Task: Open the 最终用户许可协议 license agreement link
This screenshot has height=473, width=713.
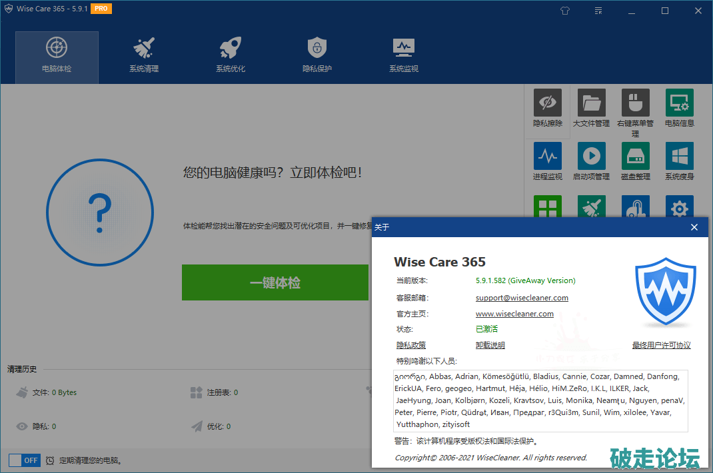Action: point(661,345)
